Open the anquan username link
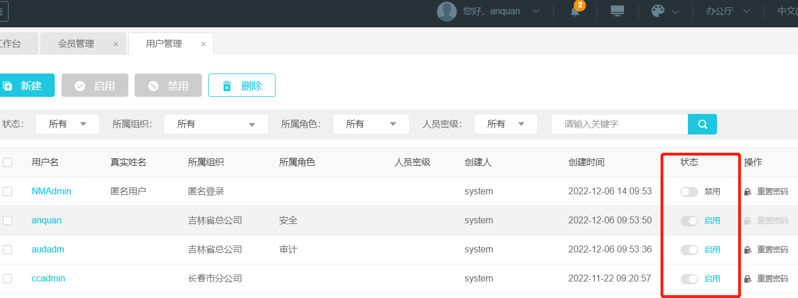 point(47,221)
